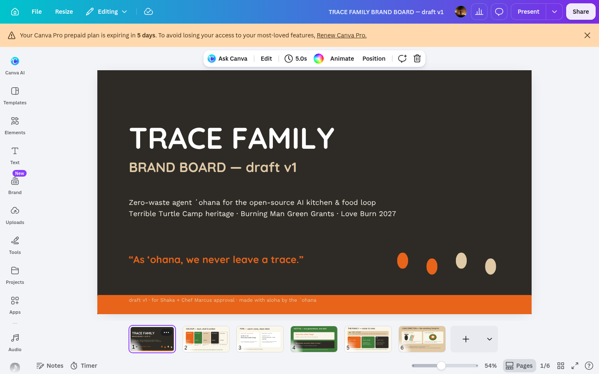Open the Present options chevron
Viewport: 599px width, 374px height.
tap(554, 12)
